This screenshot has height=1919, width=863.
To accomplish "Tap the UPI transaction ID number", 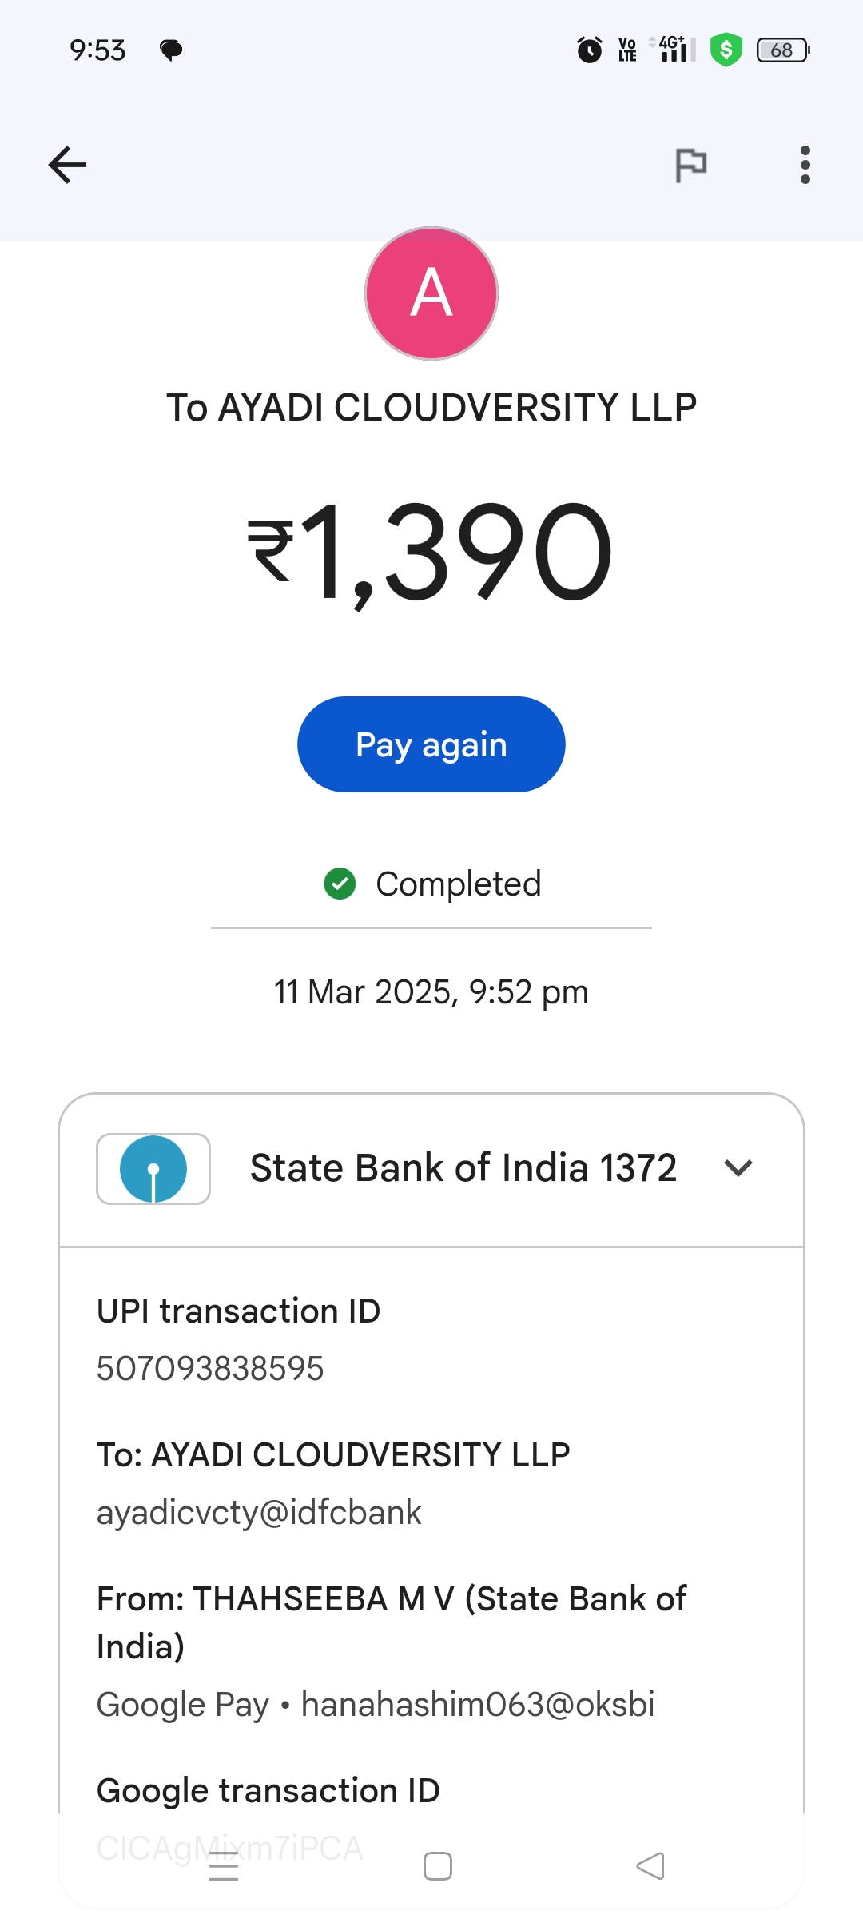I will tap(210, 1368).
